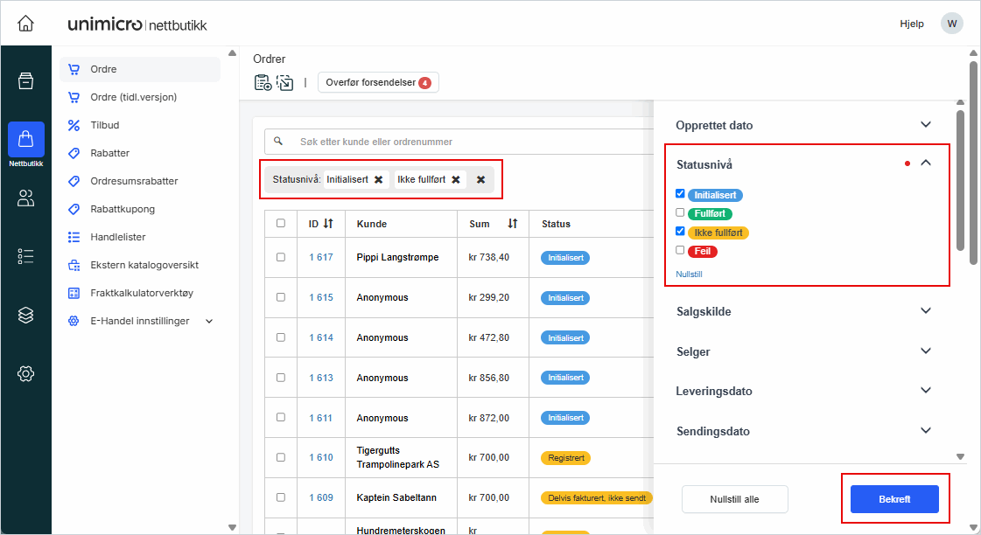The image size is (981, 535).
Task: Open Rabattkupong in the side menu
Action: click(122, 209)
